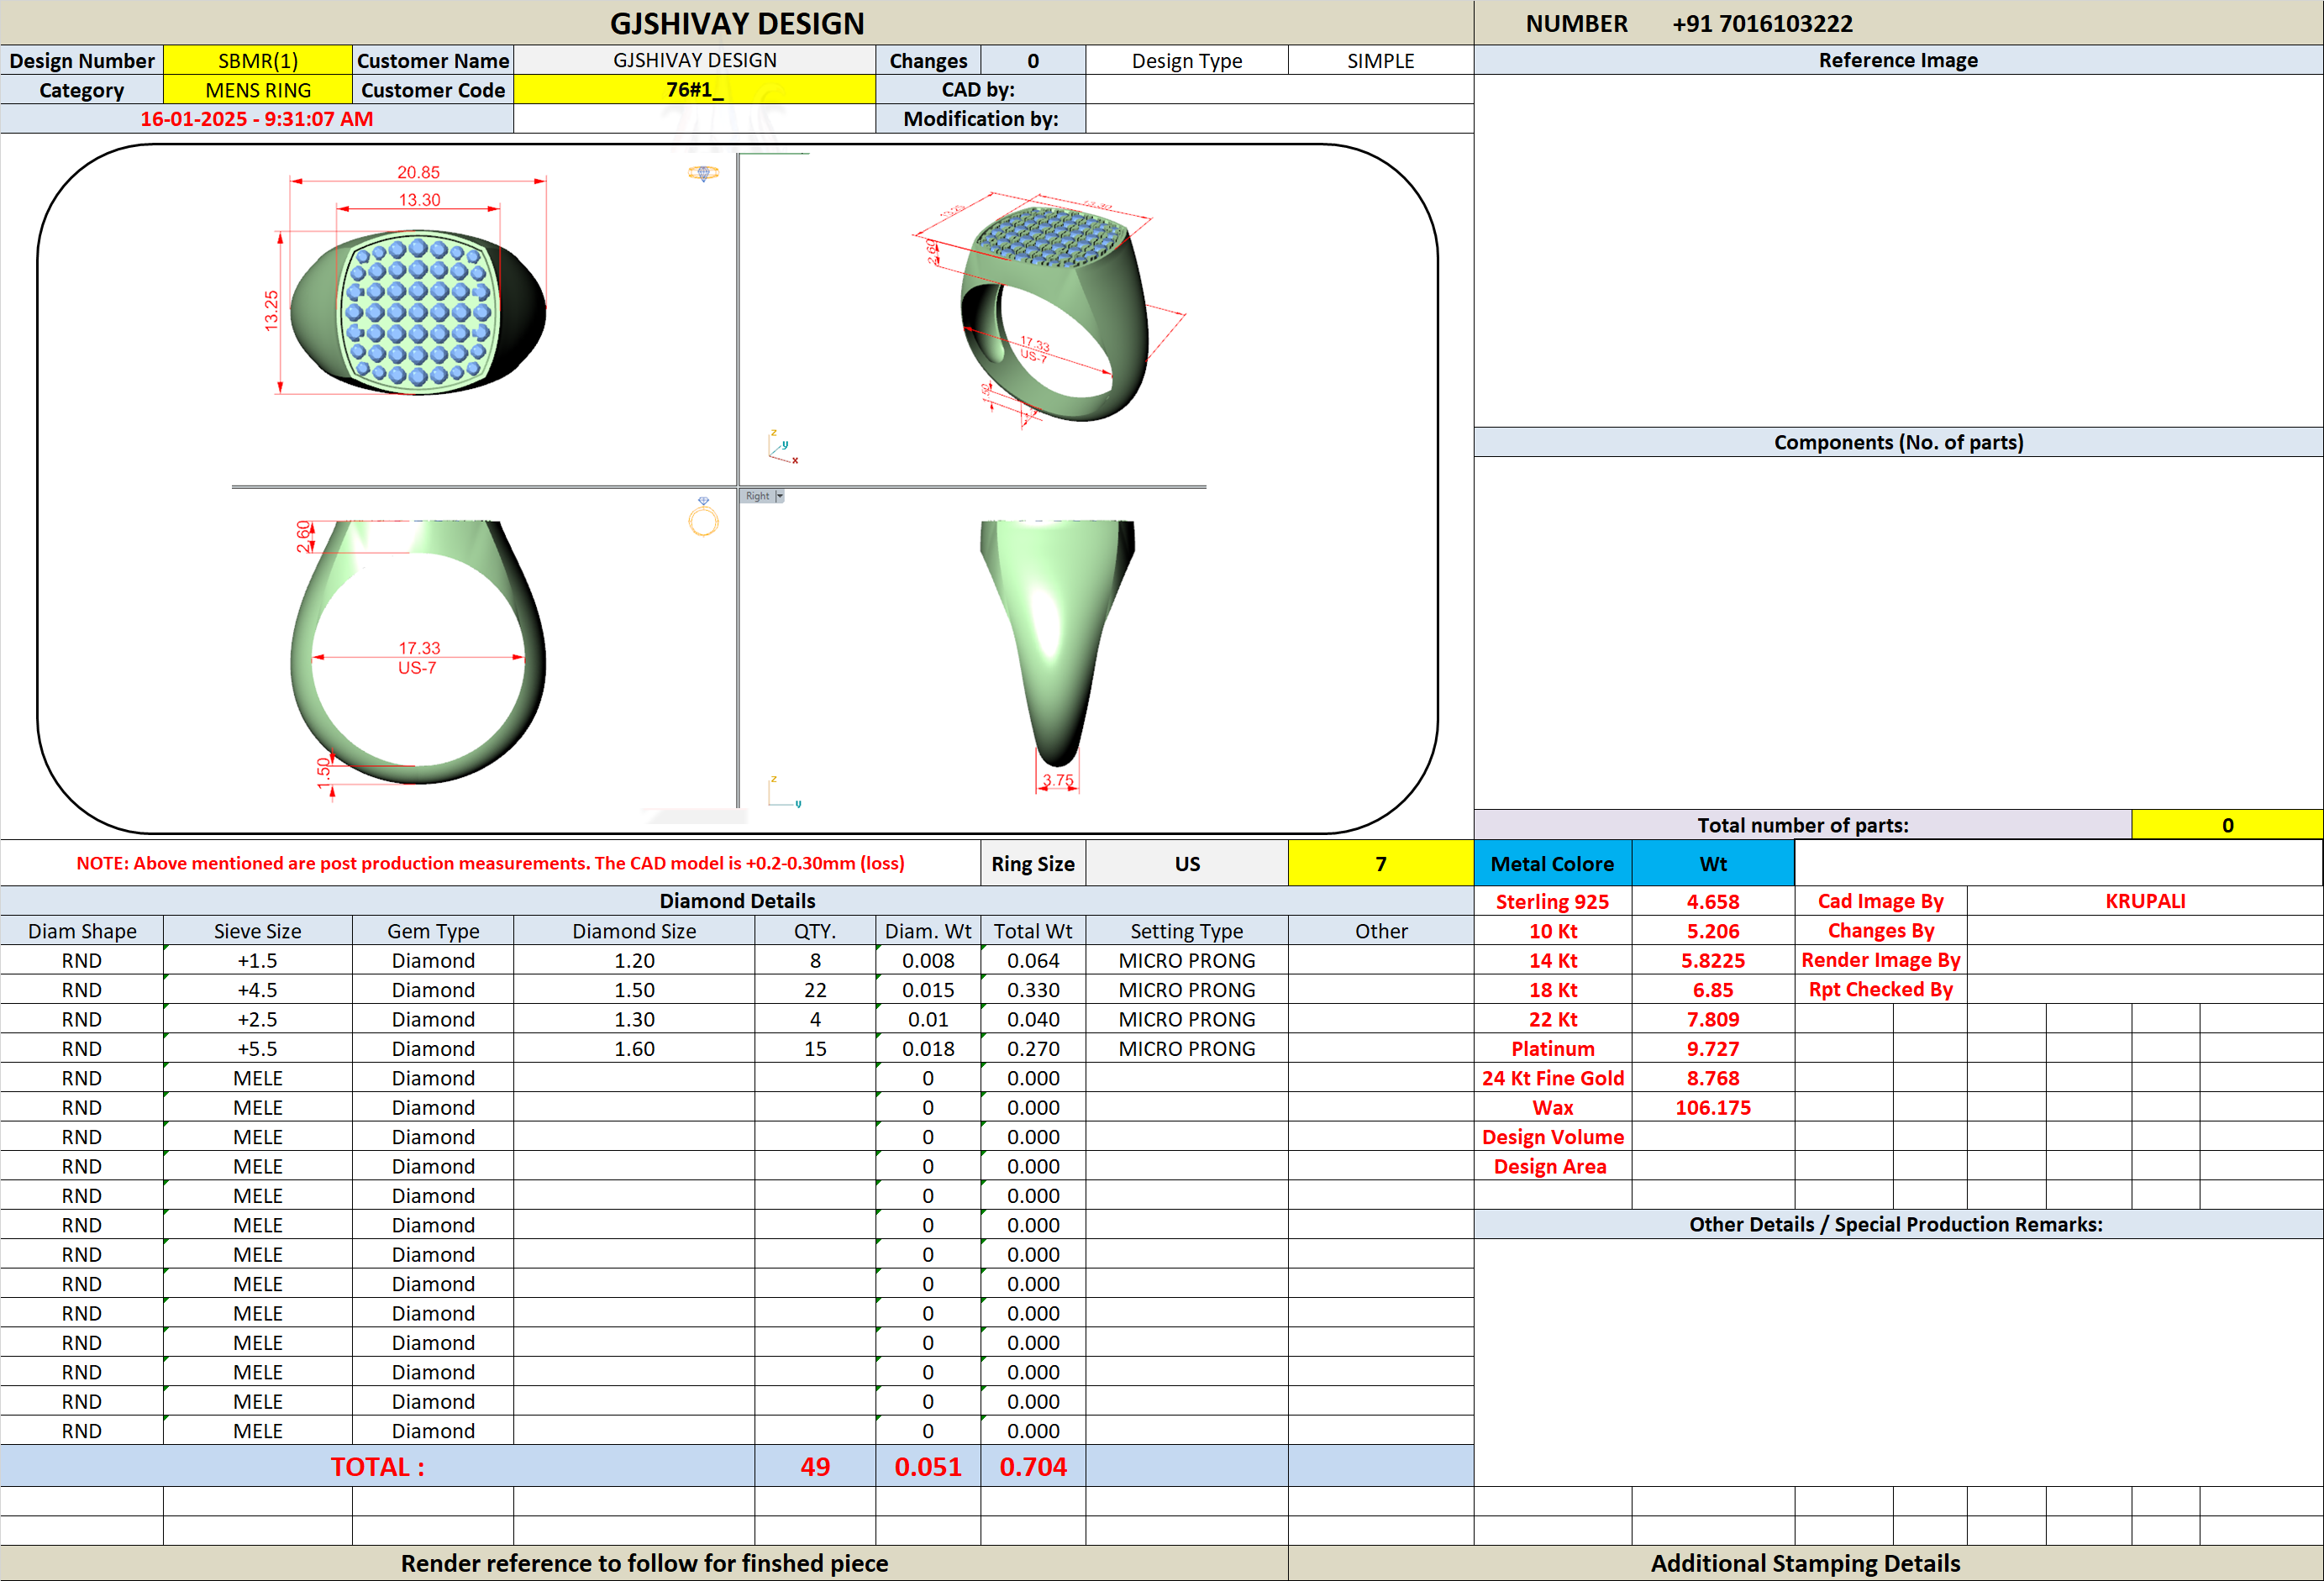
Task: Click the side-view shank render
Action: coord(1057,642)
